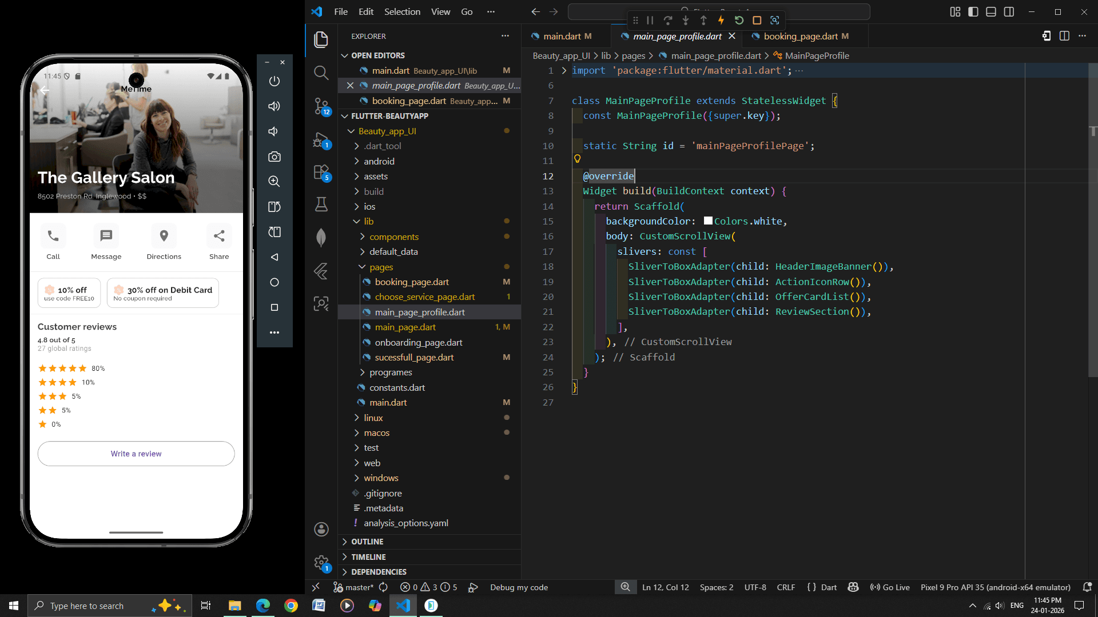Open the Source Control view

(321, 106)
